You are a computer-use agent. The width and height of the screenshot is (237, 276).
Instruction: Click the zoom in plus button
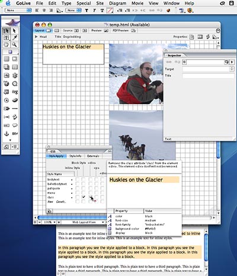coord(59,222)
